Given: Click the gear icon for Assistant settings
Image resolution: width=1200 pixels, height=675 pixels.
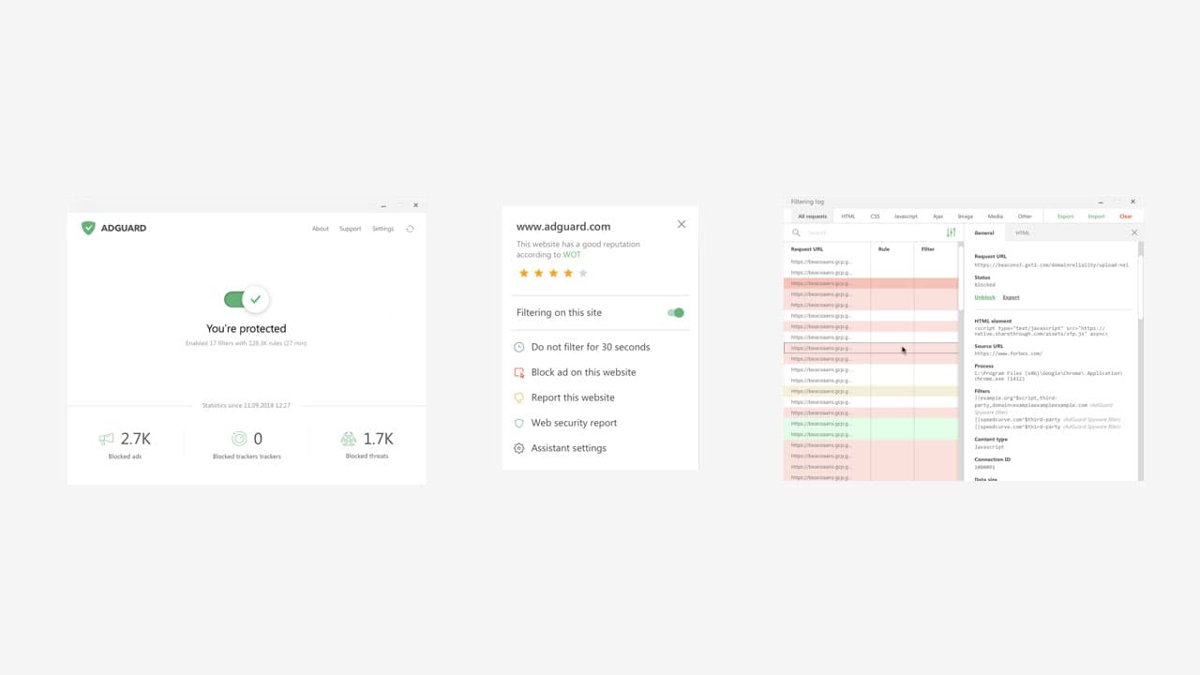Looking at the screenshot, I should pos(519,448).
